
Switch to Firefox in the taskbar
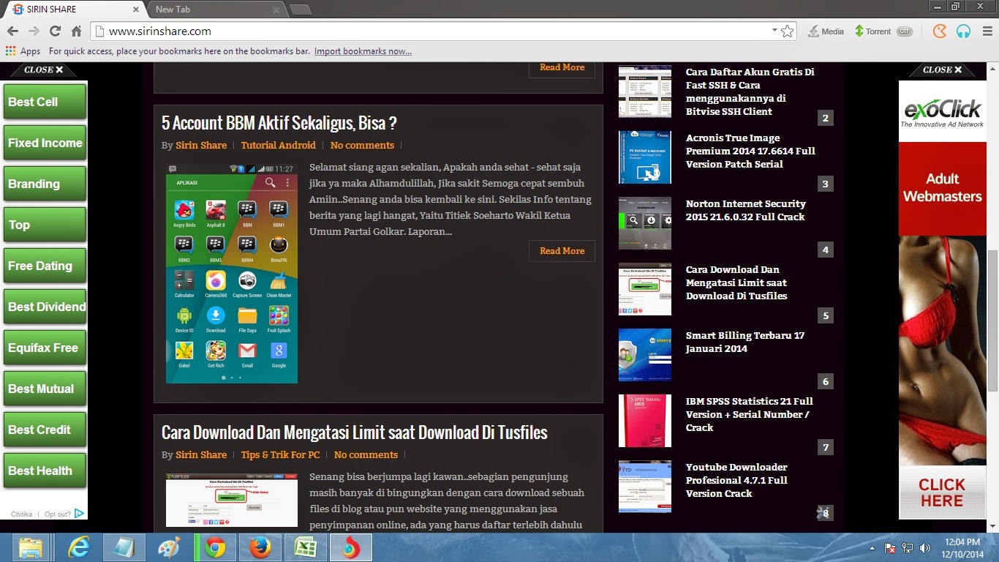[x=260, y=547]
